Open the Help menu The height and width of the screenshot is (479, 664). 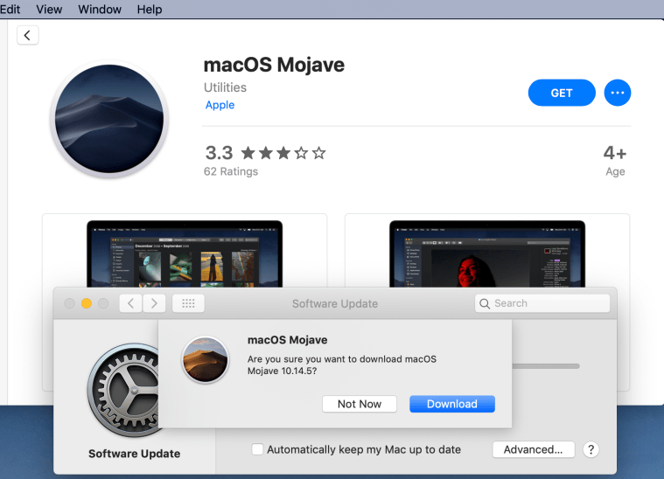point(150,10)
